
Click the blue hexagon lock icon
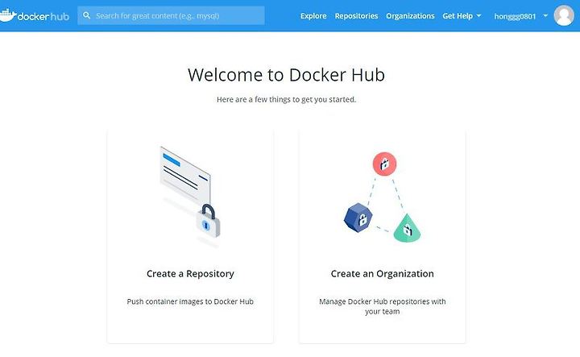click(358, 218)
